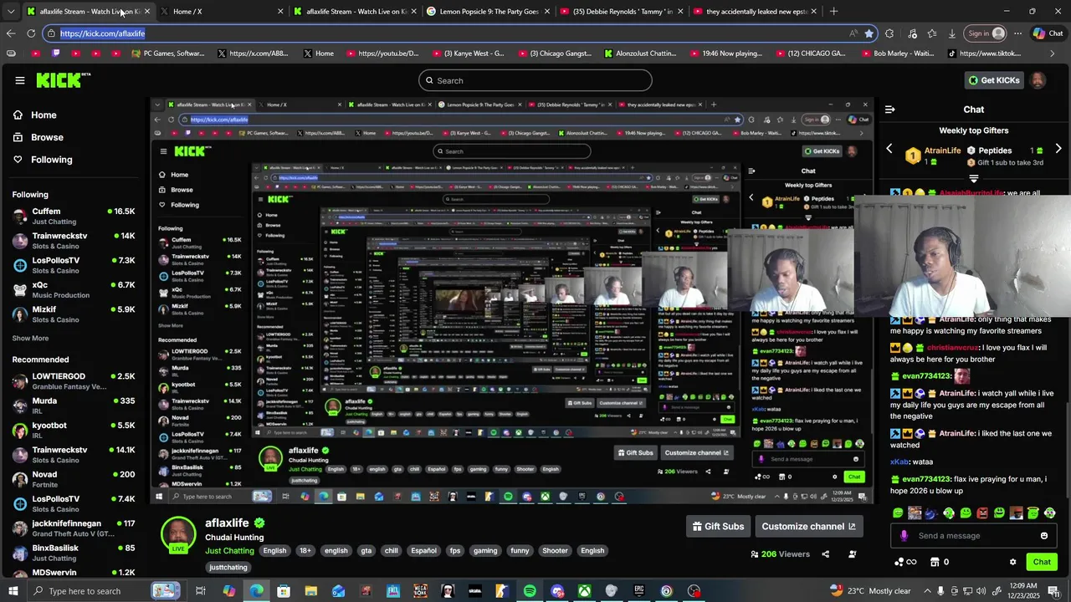Go to previous top gifter arrow
The width and height of the screenshot is (1071, 602).
(889, 149)
